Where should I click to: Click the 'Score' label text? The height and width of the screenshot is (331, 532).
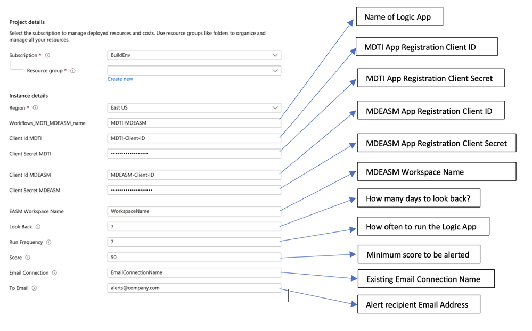[x=15, y=258]
